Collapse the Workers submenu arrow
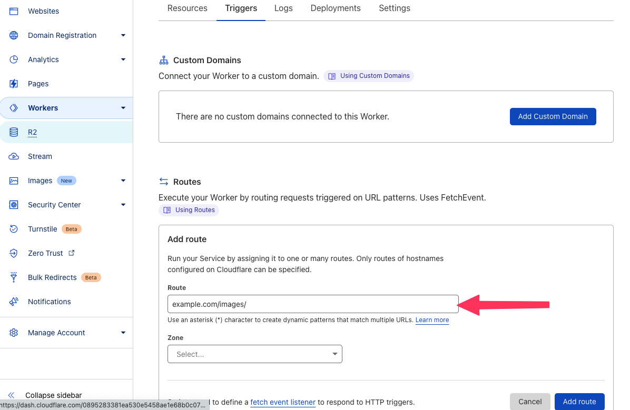630x410 pixels. 123,108
